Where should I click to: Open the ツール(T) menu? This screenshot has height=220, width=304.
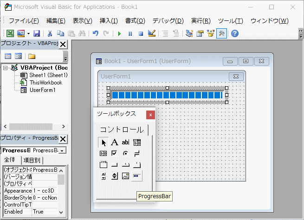click(x=231, y=21)
